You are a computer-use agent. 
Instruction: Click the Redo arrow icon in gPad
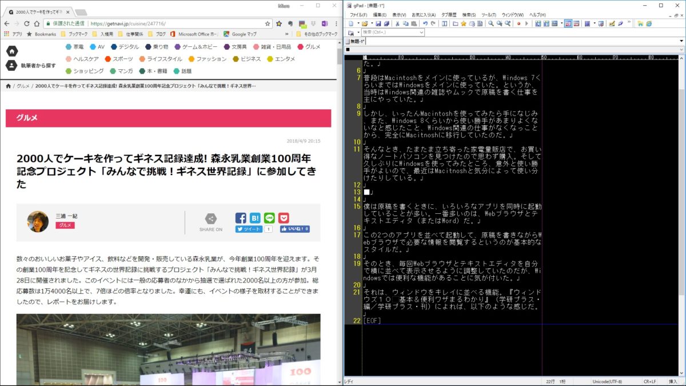[433, 23]
